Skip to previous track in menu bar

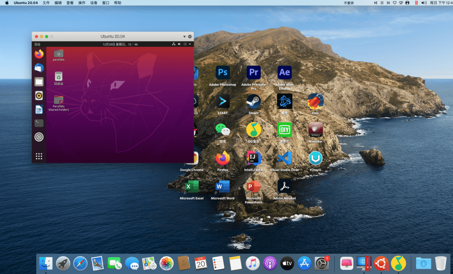pyautogui.click(x=376, y=3)
